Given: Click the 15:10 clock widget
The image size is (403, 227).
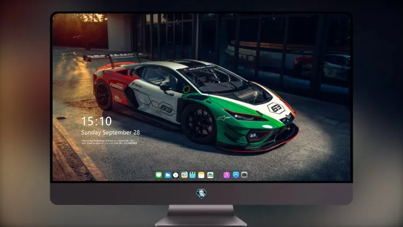Looking at the screenshot, I should (96, 121).
